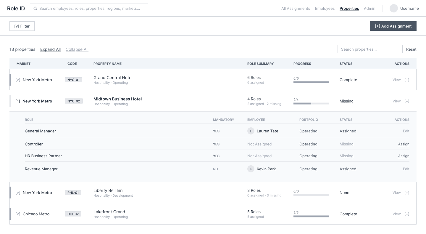Switch to the Employees tab

(x=325, y=8)
